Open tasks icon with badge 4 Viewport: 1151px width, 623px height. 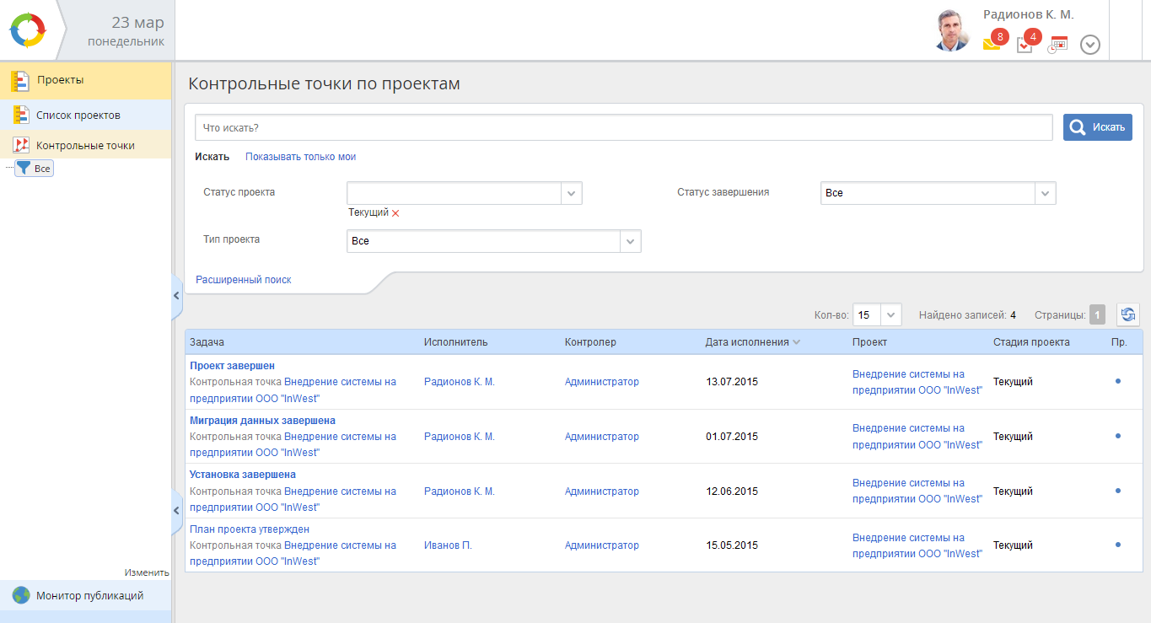coord(1025,45)
